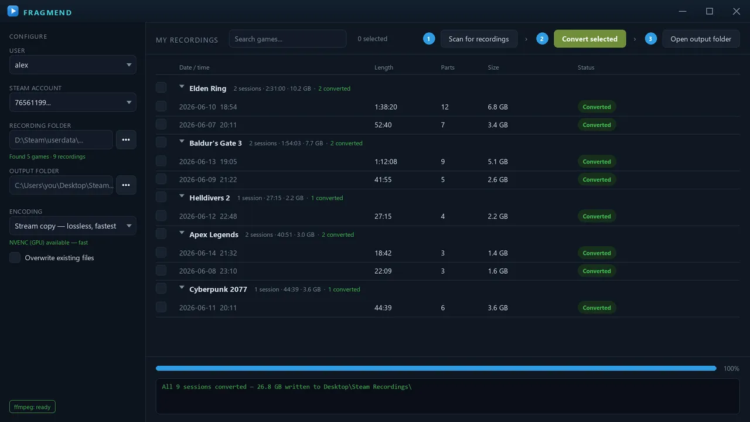The width and height of the screenshot is (750, 422).
Task: Click the 6.8 GB size cell
Action: point(497,107)
